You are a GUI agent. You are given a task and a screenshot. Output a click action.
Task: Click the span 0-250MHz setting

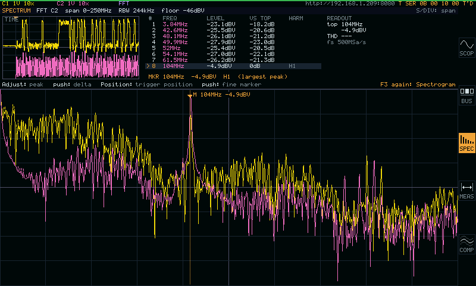coord(88,11)
